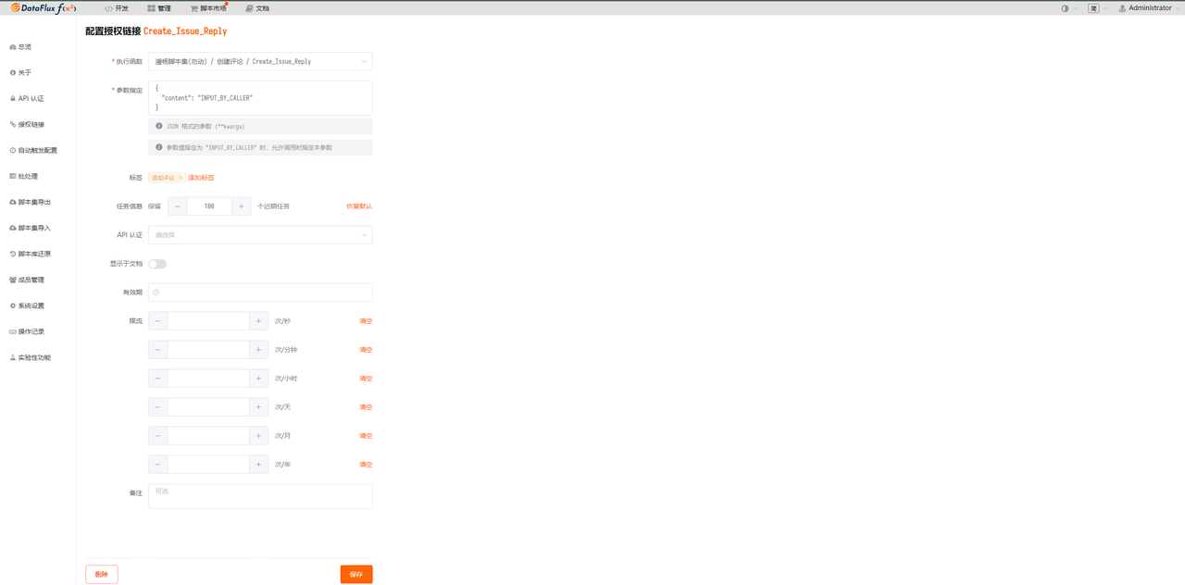Screen dimensions: 1185x585
Task: Click the 添加标签 add tag link
Action: click(201, 178)
